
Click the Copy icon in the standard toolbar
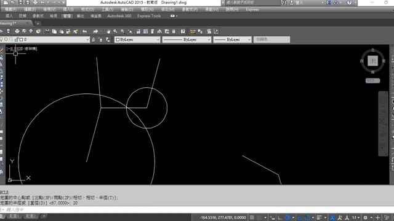[54, 31]
